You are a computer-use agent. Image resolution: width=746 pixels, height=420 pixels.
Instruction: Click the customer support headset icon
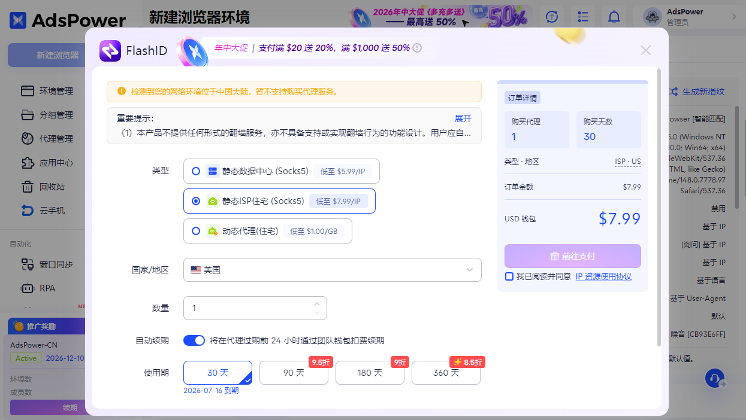click(714, 379)
